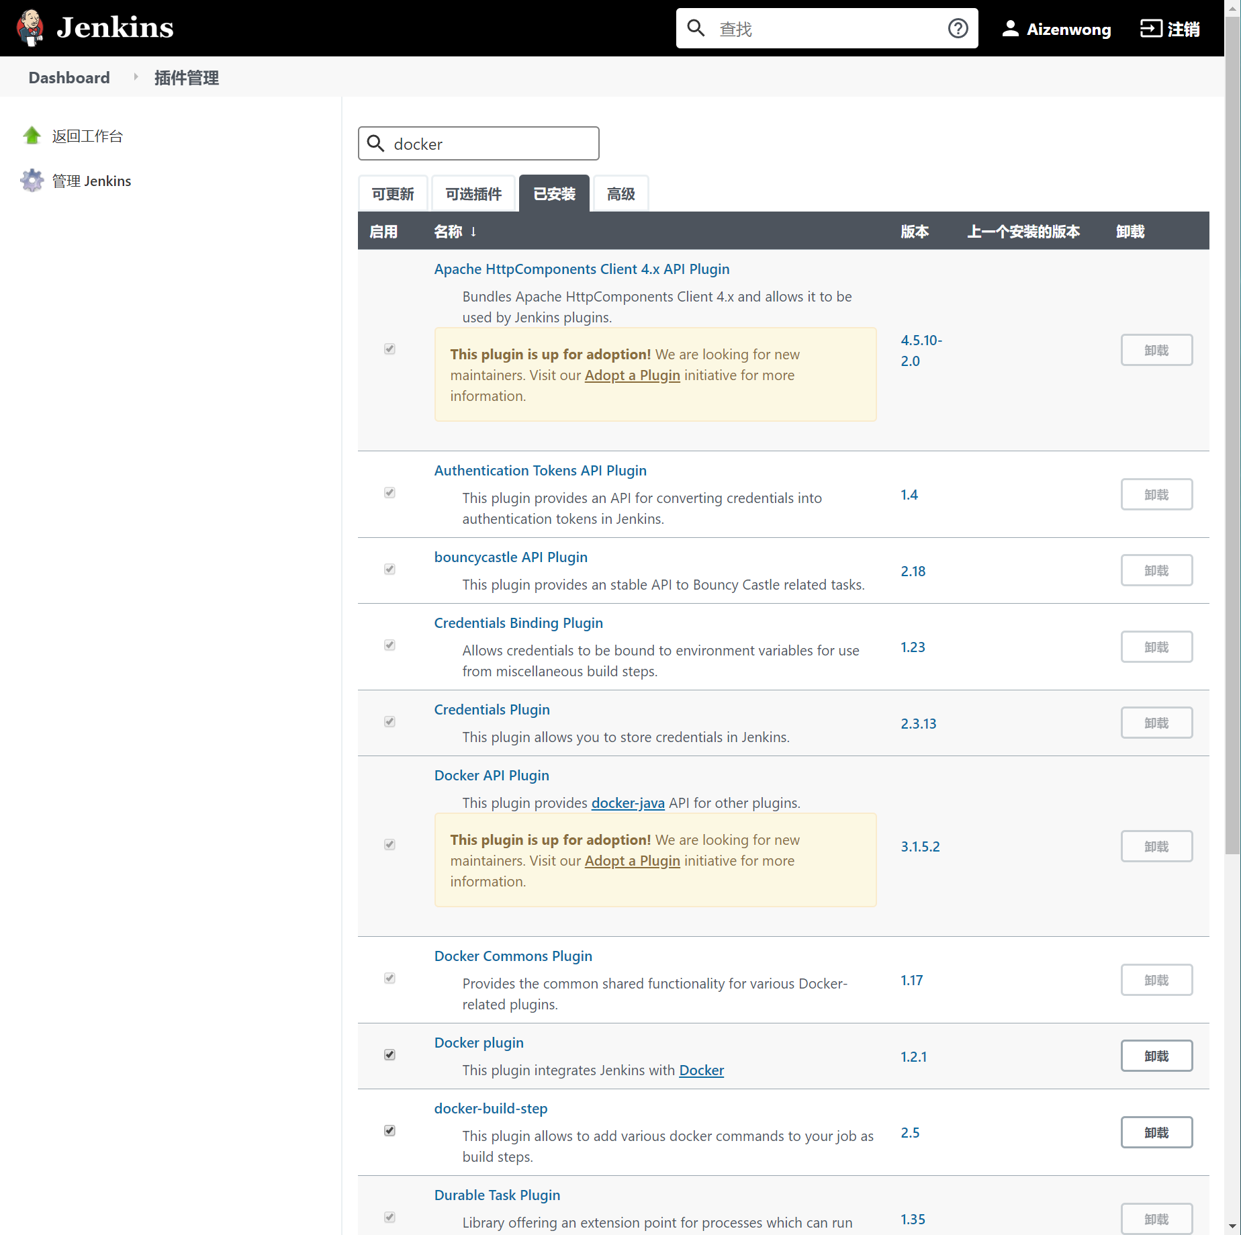Screen dimensions: 1241x1235
Task: Click magnifier icon in plugin filter box
Action: pyautogui.click(x=375, y=144)
